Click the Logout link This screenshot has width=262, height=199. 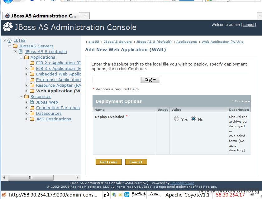click(x=249, y=25)
